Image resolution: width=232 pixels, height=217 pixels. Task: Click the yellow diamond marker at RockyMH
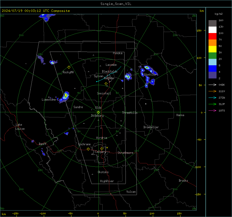tap(69, 67)
